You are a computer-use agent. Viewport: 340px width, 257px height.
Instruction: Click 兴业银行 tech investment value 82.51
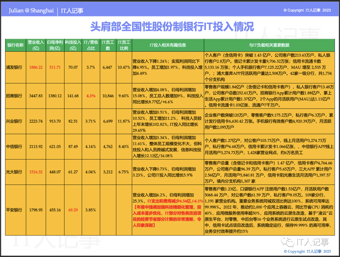tap(73, 121)
